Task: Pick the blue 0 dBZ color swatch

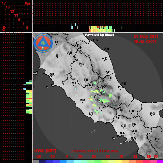Action: [x=63, y=161]
